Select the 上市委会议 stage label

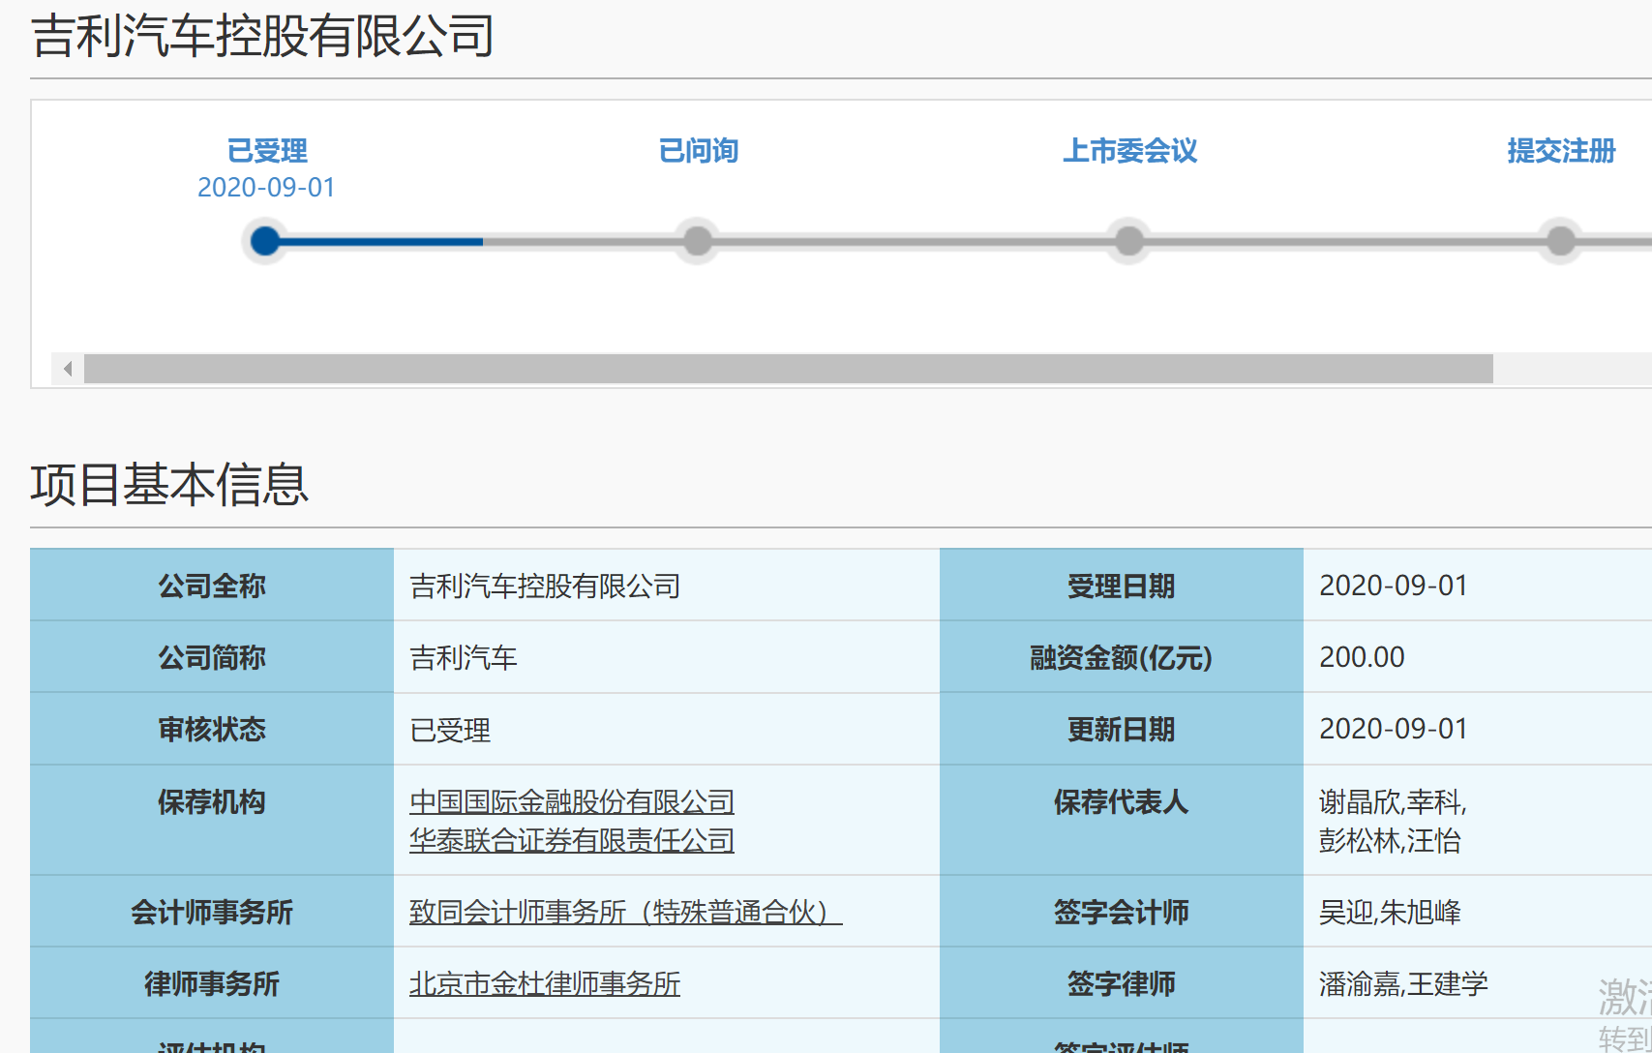pyautogui.click(x=1130, y=151)
